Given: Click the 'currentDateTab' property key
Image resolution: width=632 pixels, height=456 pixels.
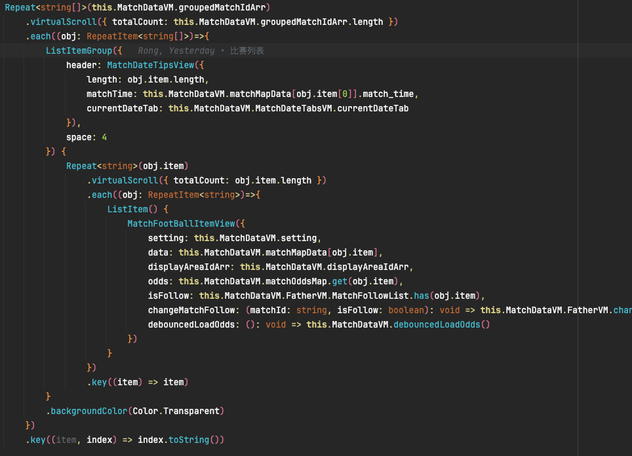Looking at the screenshot, I should pos(123,108).
